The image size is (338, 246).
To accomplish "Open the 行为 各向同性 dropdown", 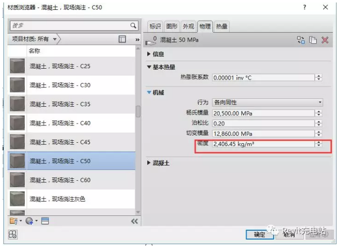I will pyautogui.click(x=267, y=102).
